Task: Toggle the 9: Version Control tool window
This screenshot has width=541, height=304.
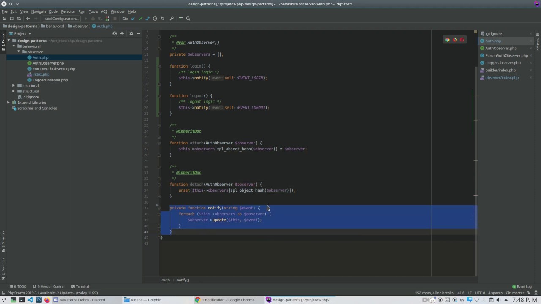Action: coord(49,287)
